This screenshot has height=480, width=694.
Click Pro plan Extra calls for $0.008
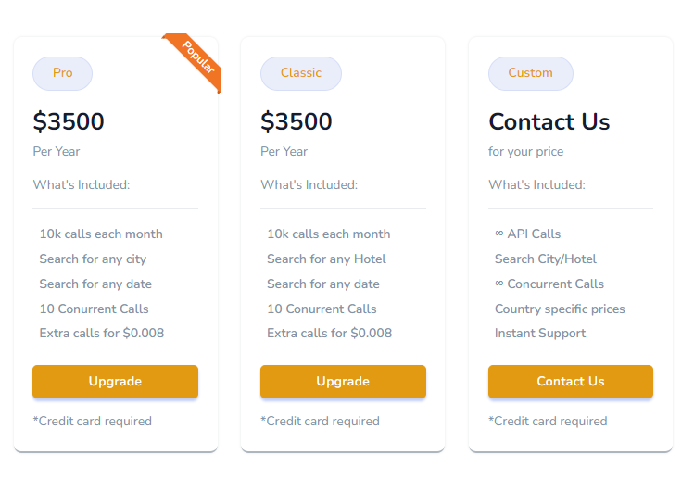point(102,333)
